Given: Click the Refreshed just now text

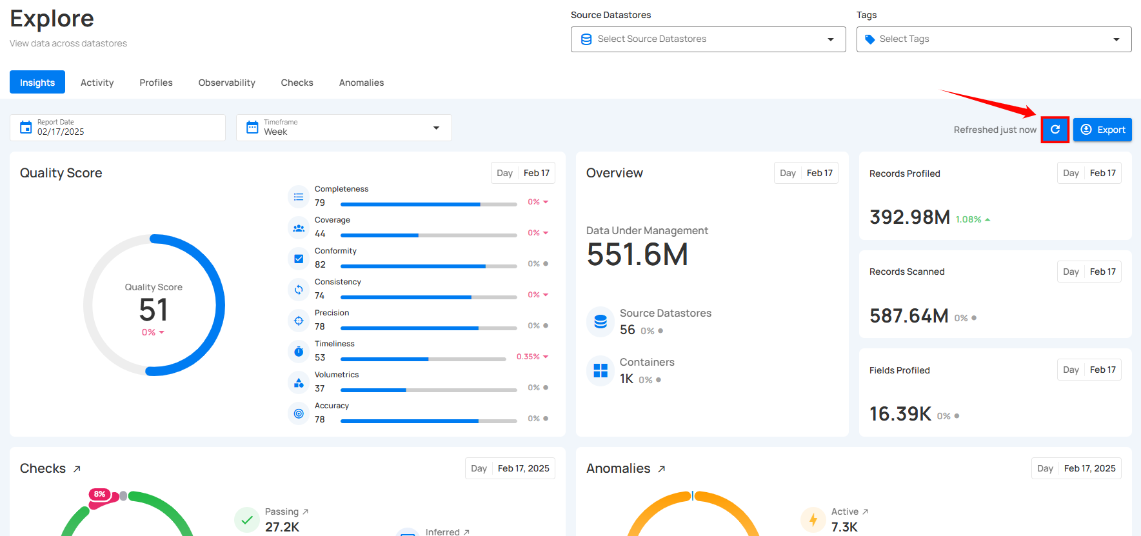Looking at the screenshot, I should click(x=995, y=130).
